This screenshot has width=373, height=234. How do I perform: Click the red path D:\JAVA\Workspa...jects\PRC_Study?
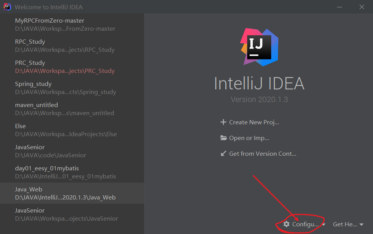[65, 71]
